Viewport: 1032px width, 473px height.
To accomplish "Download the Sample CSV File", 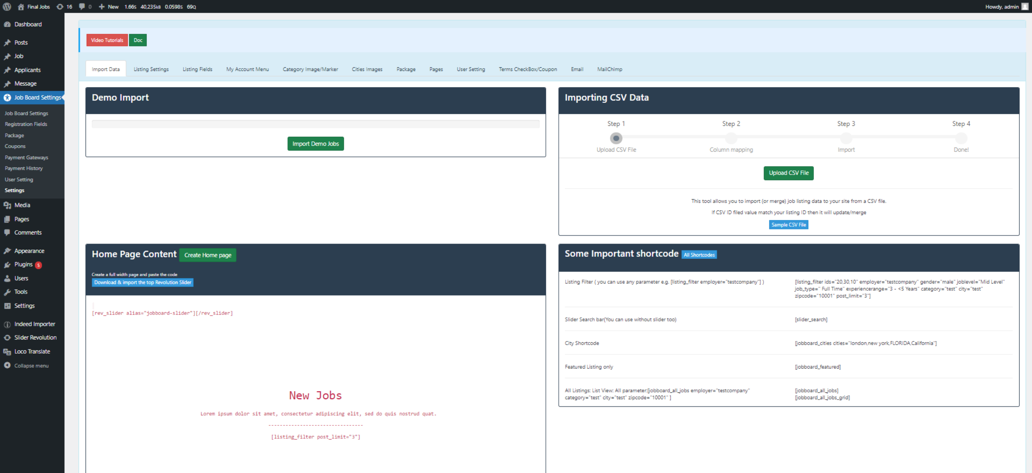I will pos(789,225).
